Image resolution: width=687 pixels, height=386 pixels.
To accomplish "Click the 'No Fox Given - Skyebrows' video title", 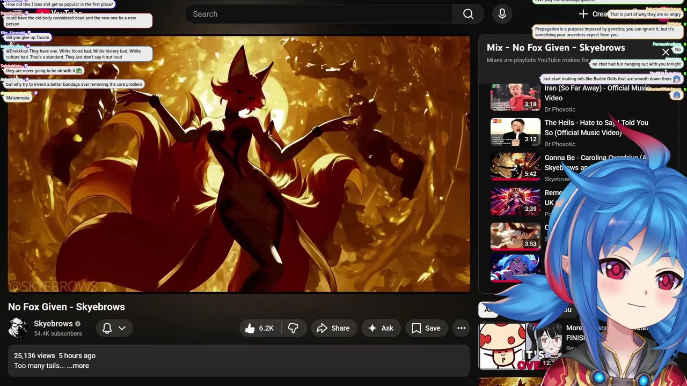I will (67, 307).
